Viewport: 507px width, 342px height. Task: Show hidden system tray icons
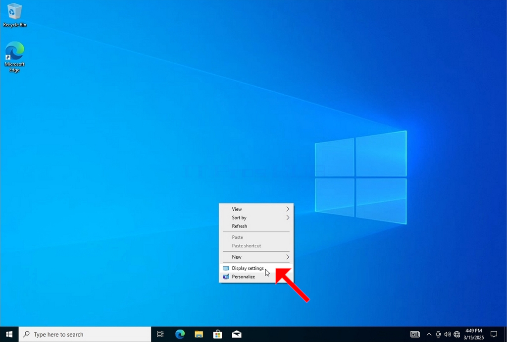[x=429, y=334]
